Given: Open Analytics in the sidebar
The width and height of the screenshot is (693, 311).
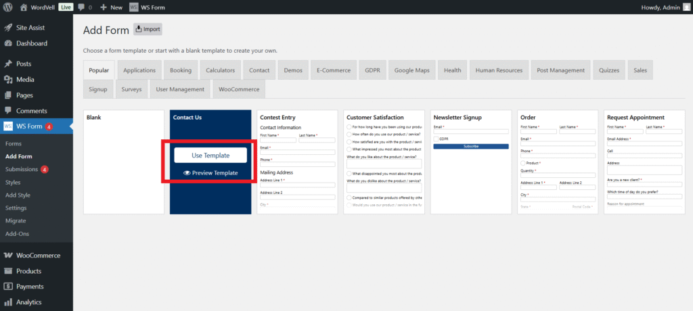Looking at the screenshot, I should (x=28, y=302).
